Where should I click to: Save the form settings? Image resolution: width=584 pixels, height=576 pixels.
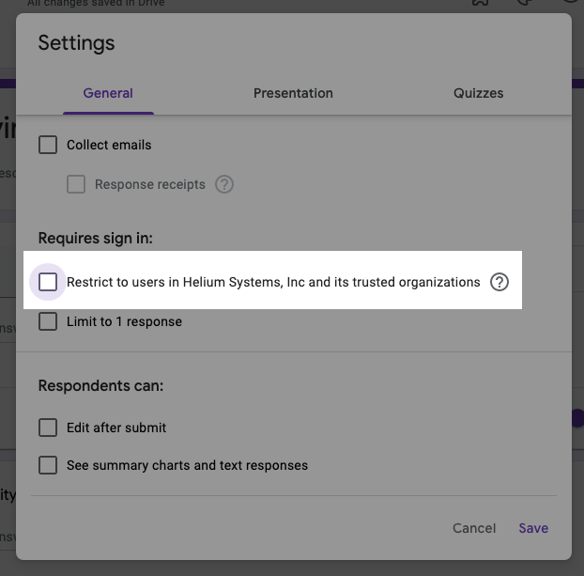(x=533, y=528)
